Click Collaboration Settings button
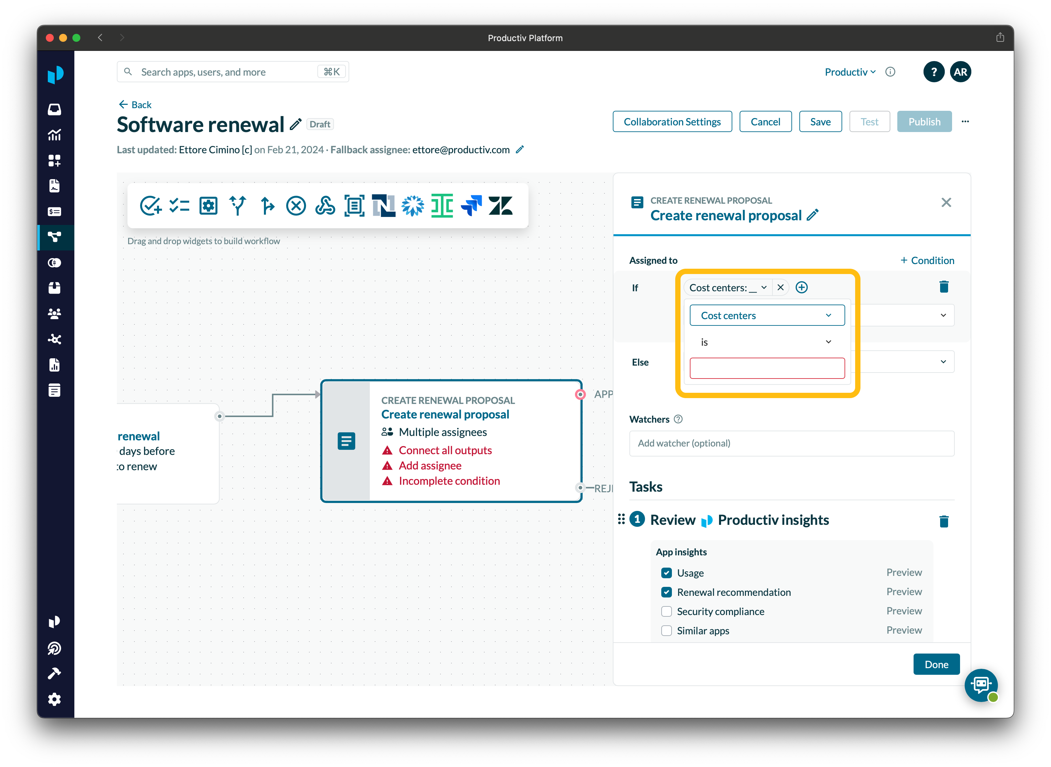The width and height of the screenshot is (1051, 767). [x=672, y=122]
